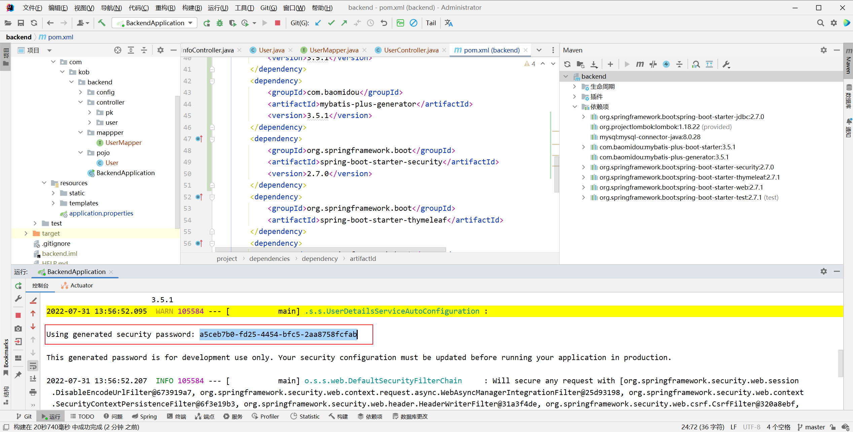
Task: Open Search Everywhere magnifier icon
Action: tap(821, 23)
